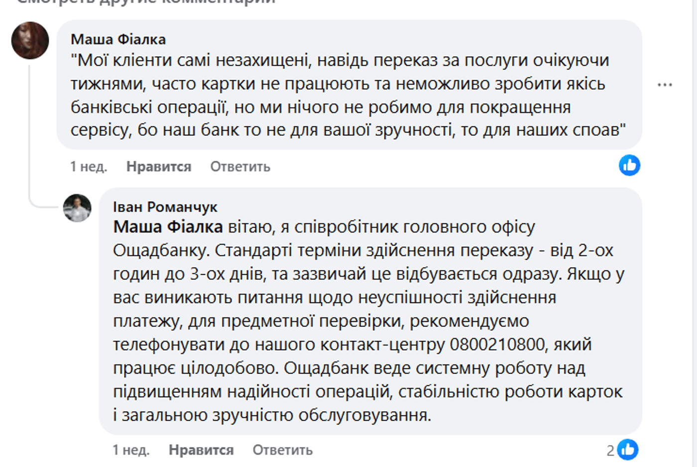Click the contact-center number 0800210800
Image resolution: width=697 pixels, height=467 pixels.
click(497, 345)
